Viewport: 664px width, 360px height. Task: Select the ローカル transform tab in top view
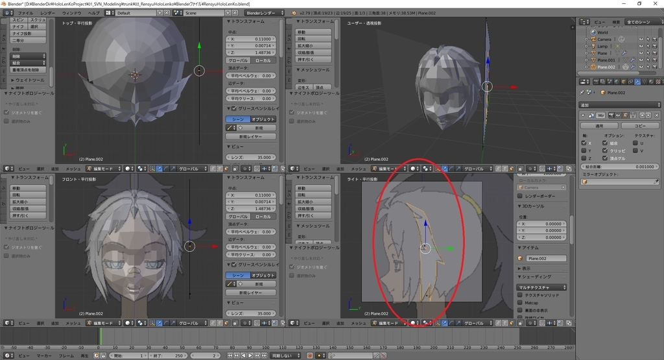tap(263, 60)
